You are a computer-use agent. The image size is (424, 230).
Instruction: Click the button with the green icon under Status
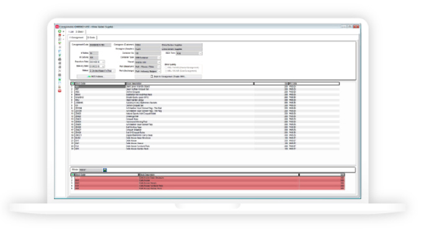95,77
